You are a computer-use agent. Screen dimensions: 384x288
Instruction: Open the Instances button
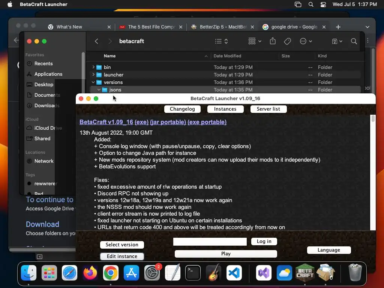point(225,109)
